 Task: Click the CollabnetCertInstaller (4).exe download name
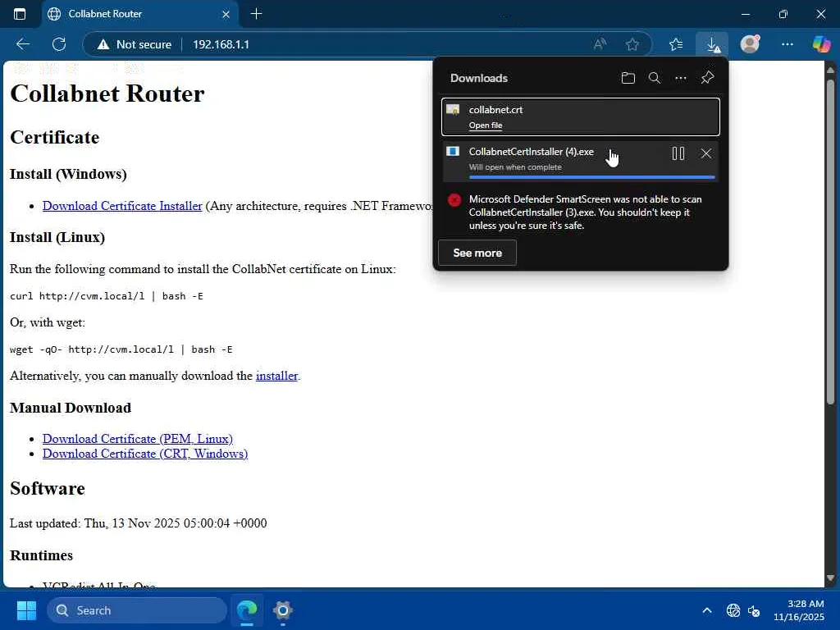coord(531,152)
